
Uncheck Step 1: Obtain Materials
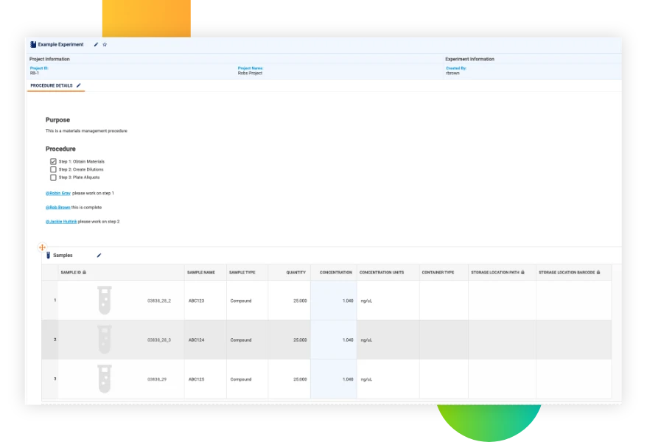coord(52,161)
